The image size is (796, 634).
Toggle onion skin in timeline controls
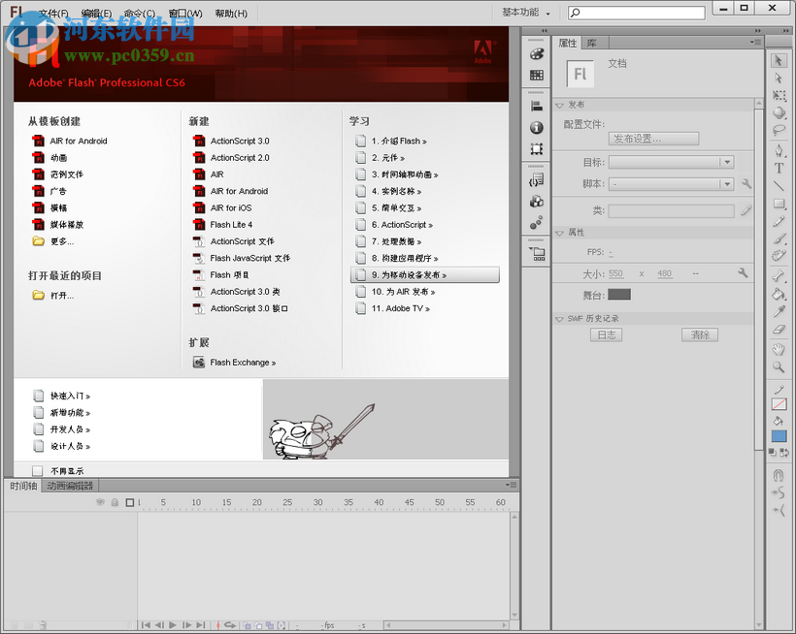click(x=248, y=625)
